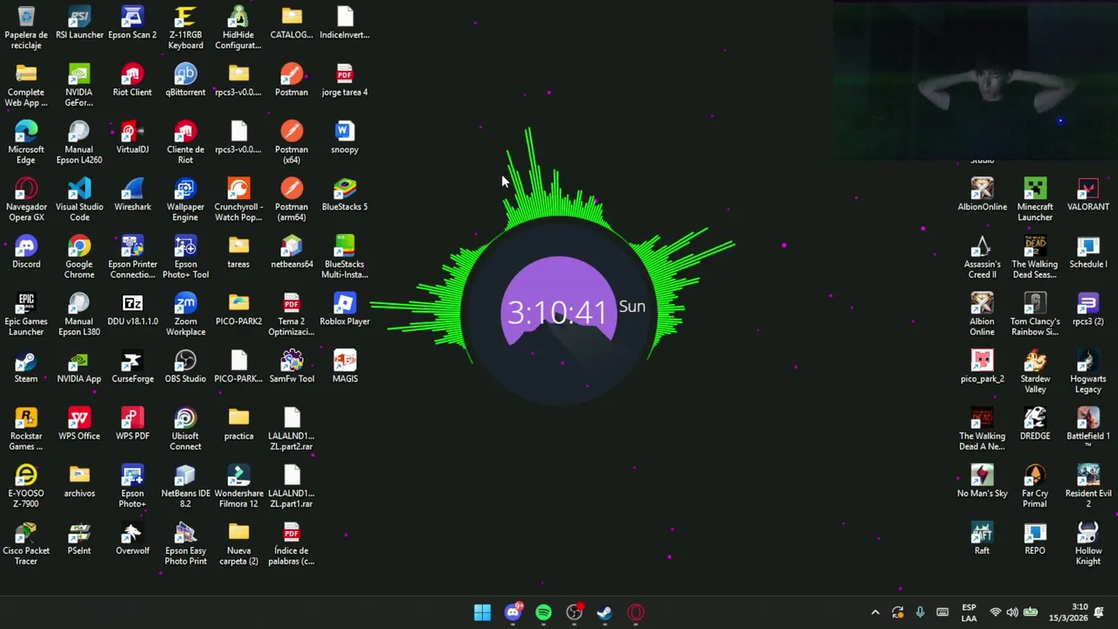Launch VALORANT desktop shortcut

(x=1088, y=196)
